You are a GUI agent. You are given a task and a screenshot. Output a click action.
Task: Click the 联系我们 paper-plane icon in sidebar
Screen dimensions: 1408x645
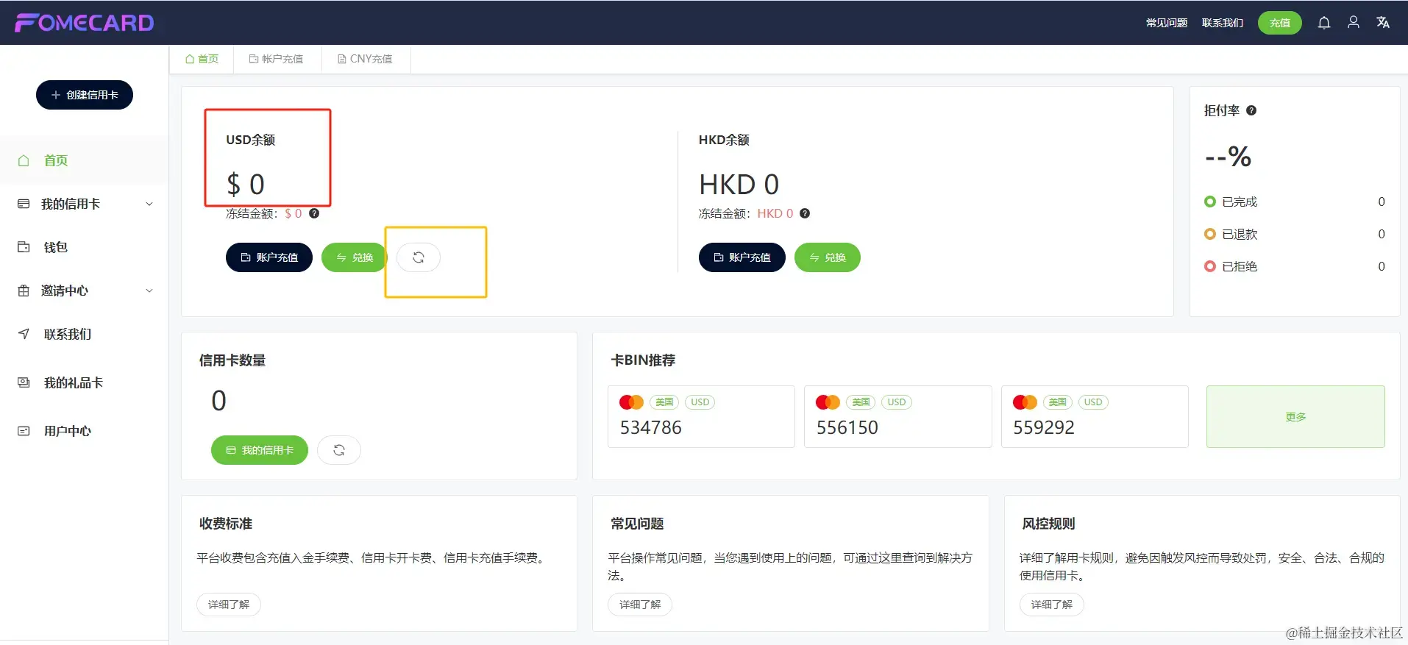pyautogui.click(x=24, y=334)
